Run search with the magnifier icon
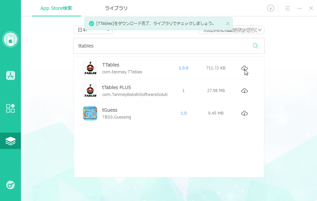Screen dimensions: 317x201 coord(255,46)
